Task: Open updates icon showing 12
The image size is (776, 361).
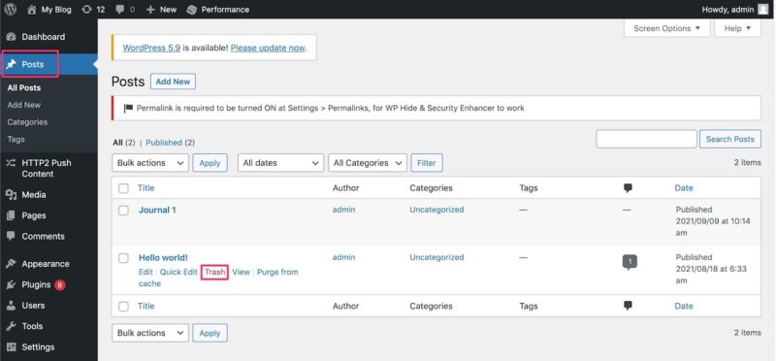Action: 93,10
